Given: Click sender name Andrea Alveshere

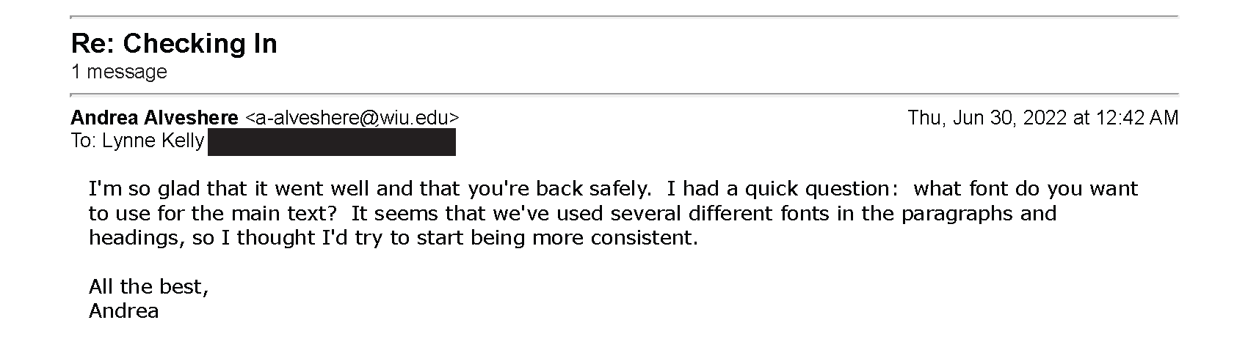Looking at the screenshot, I should 154,118.
